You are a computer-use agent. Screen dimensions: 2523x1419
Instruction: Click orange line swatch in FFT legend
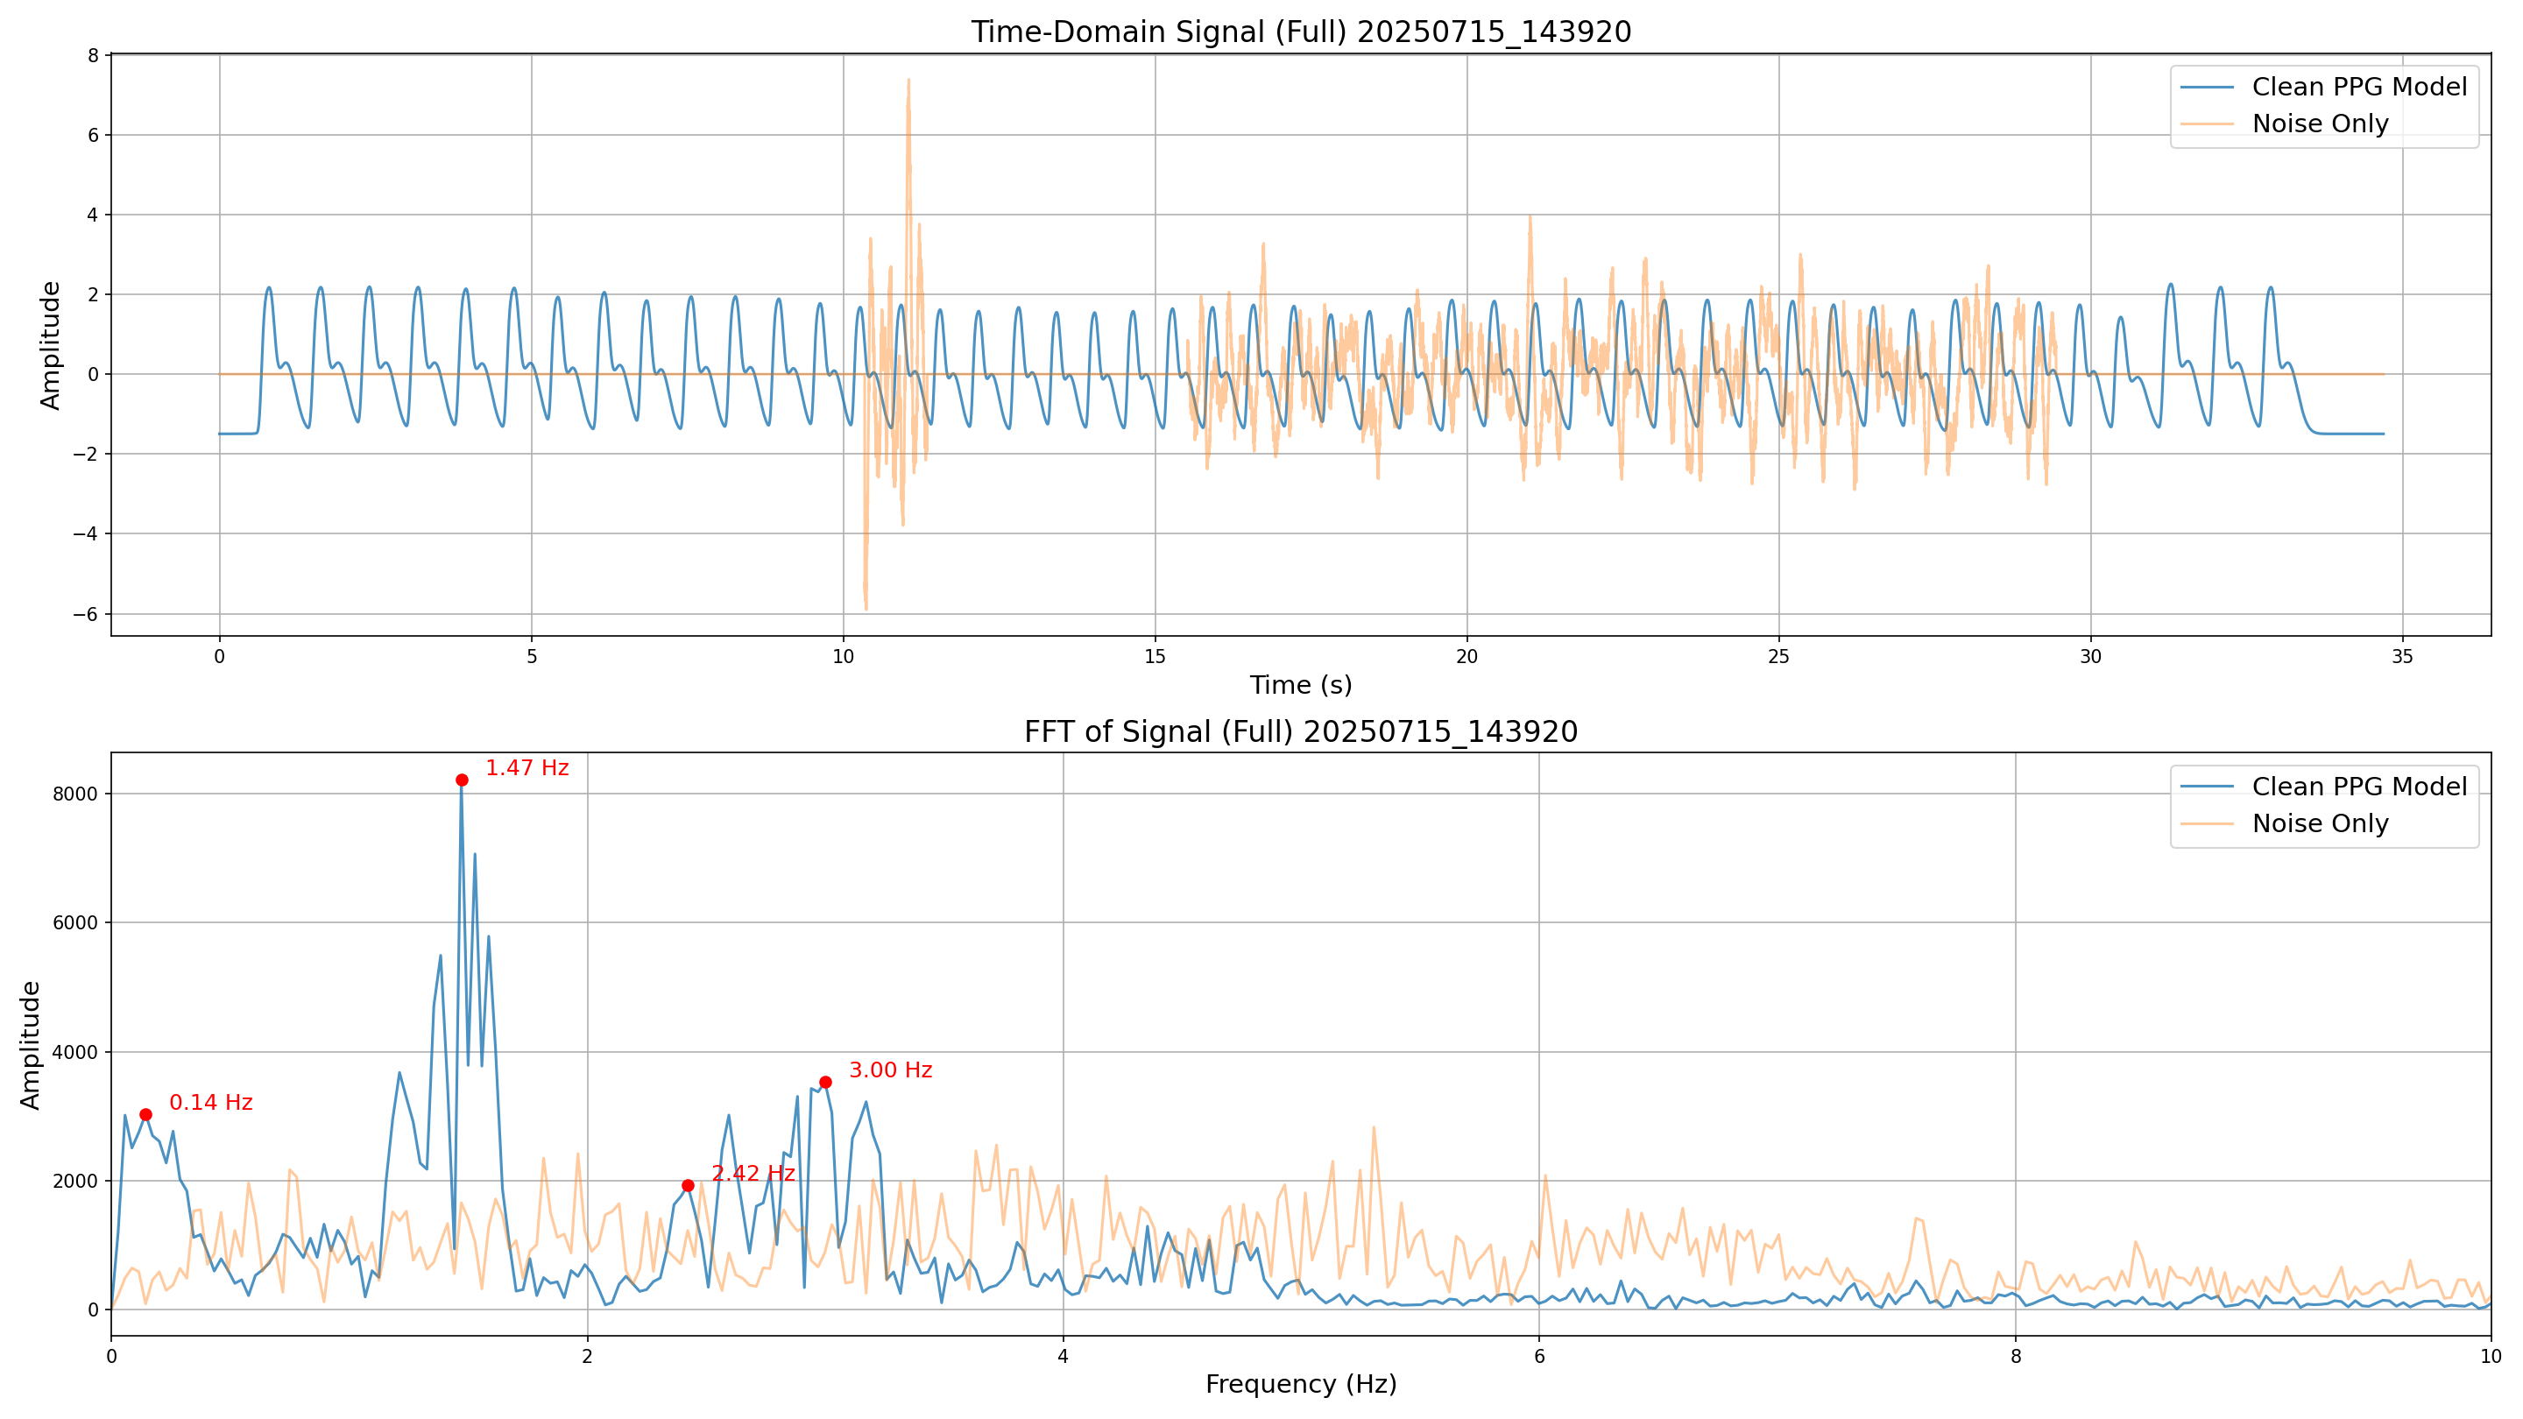pos(2207,823)
